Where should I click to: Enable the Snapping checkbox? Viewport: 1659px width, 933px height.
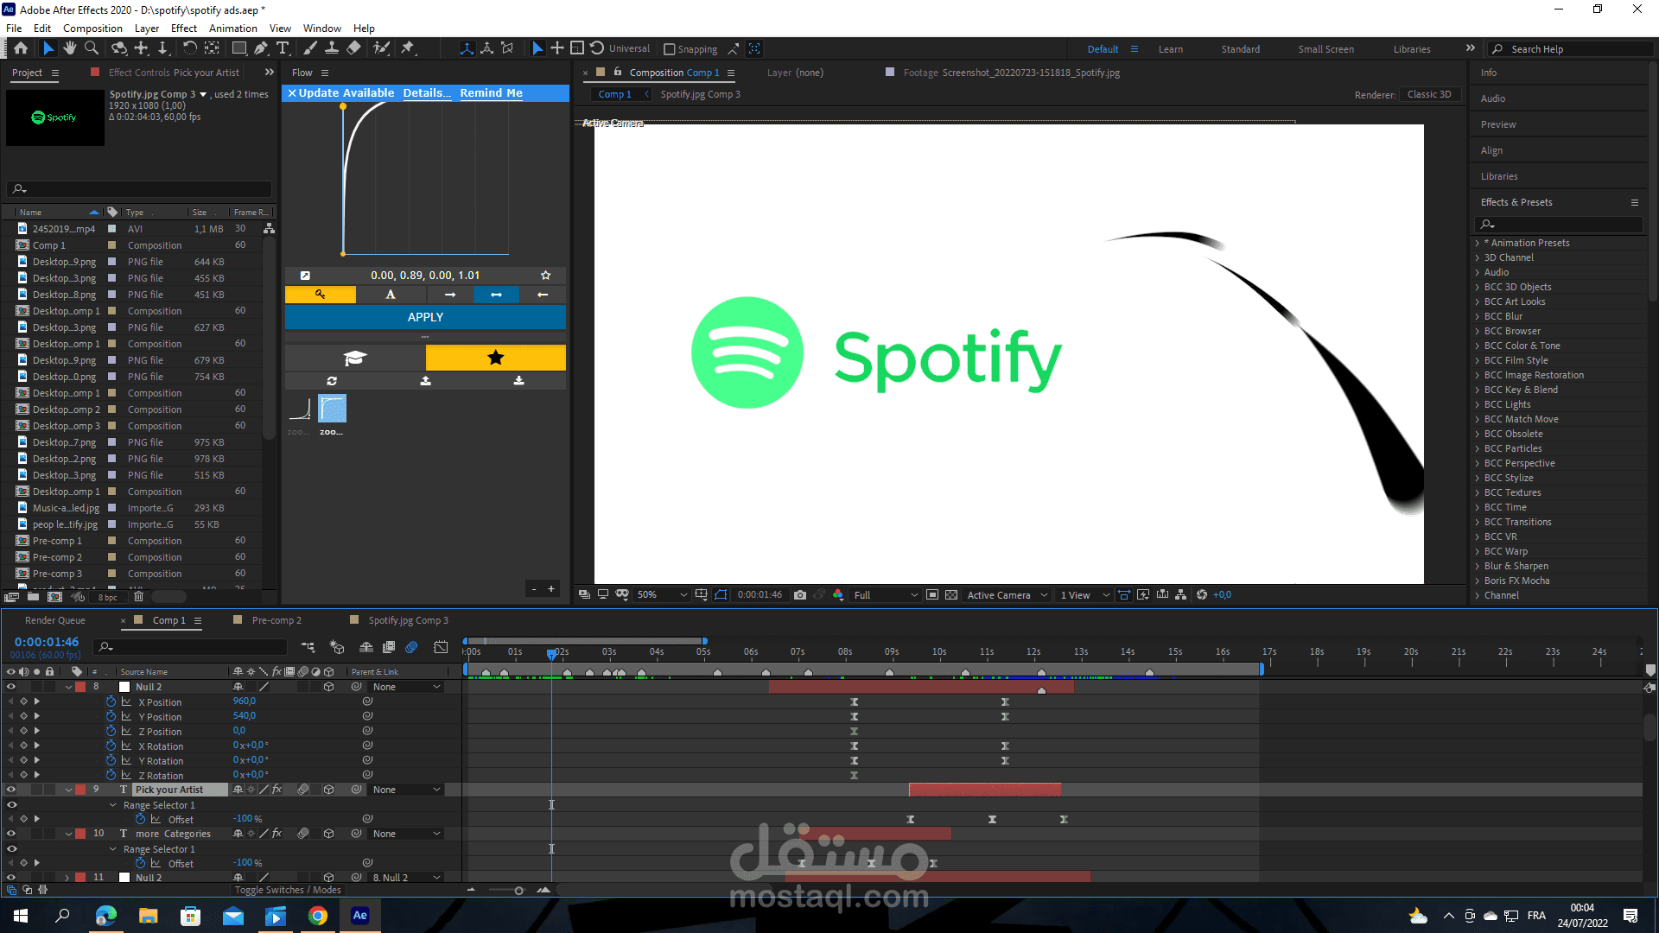pos(670,49)
